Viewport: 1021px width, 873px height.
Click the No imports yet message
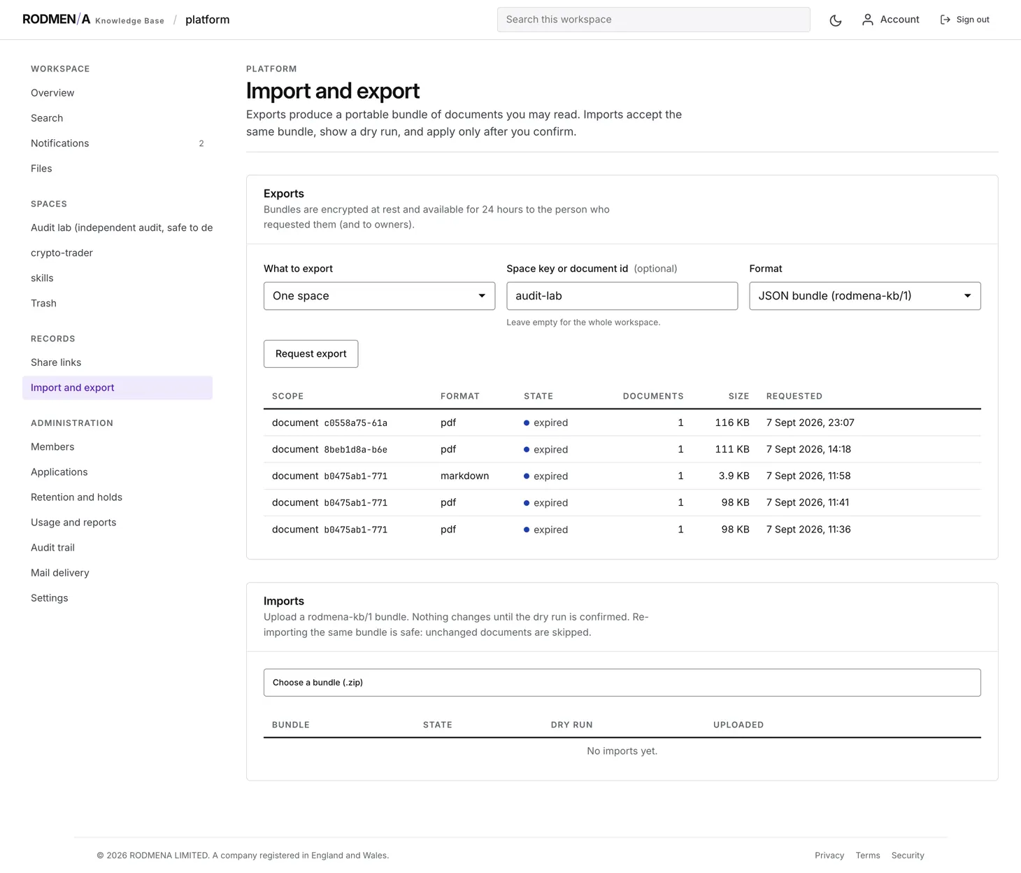pyautogui.click(x=622, y=751)
